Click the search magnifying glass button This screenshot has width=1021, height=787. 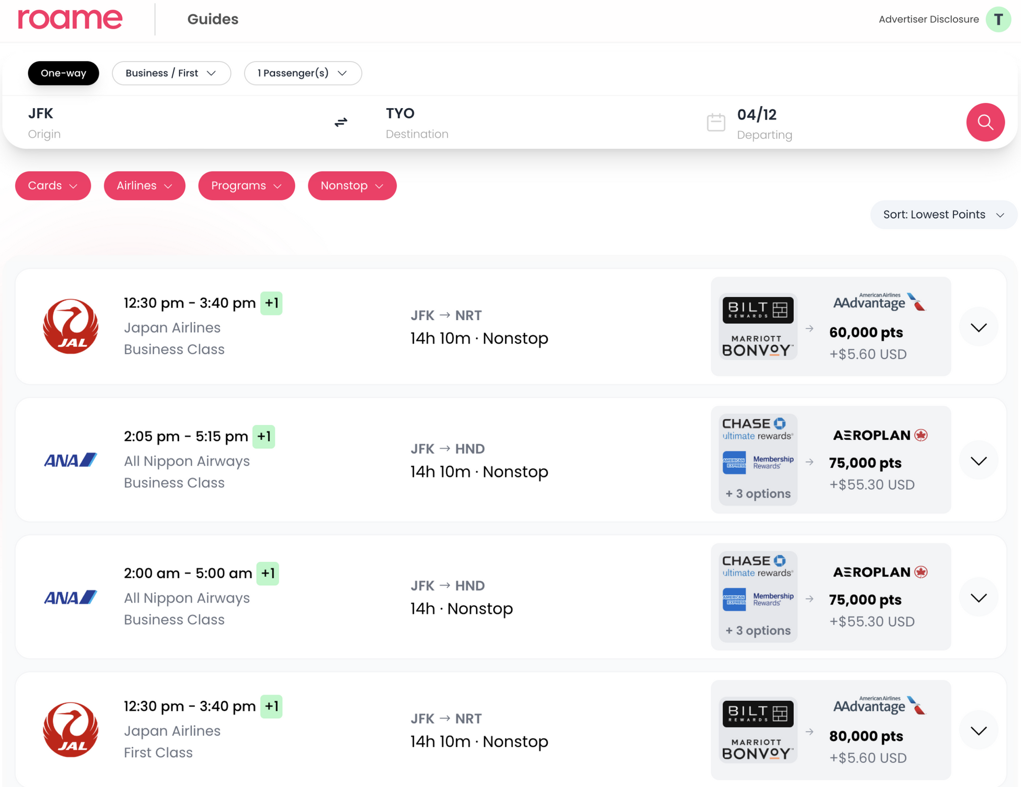tap(985, 122)
